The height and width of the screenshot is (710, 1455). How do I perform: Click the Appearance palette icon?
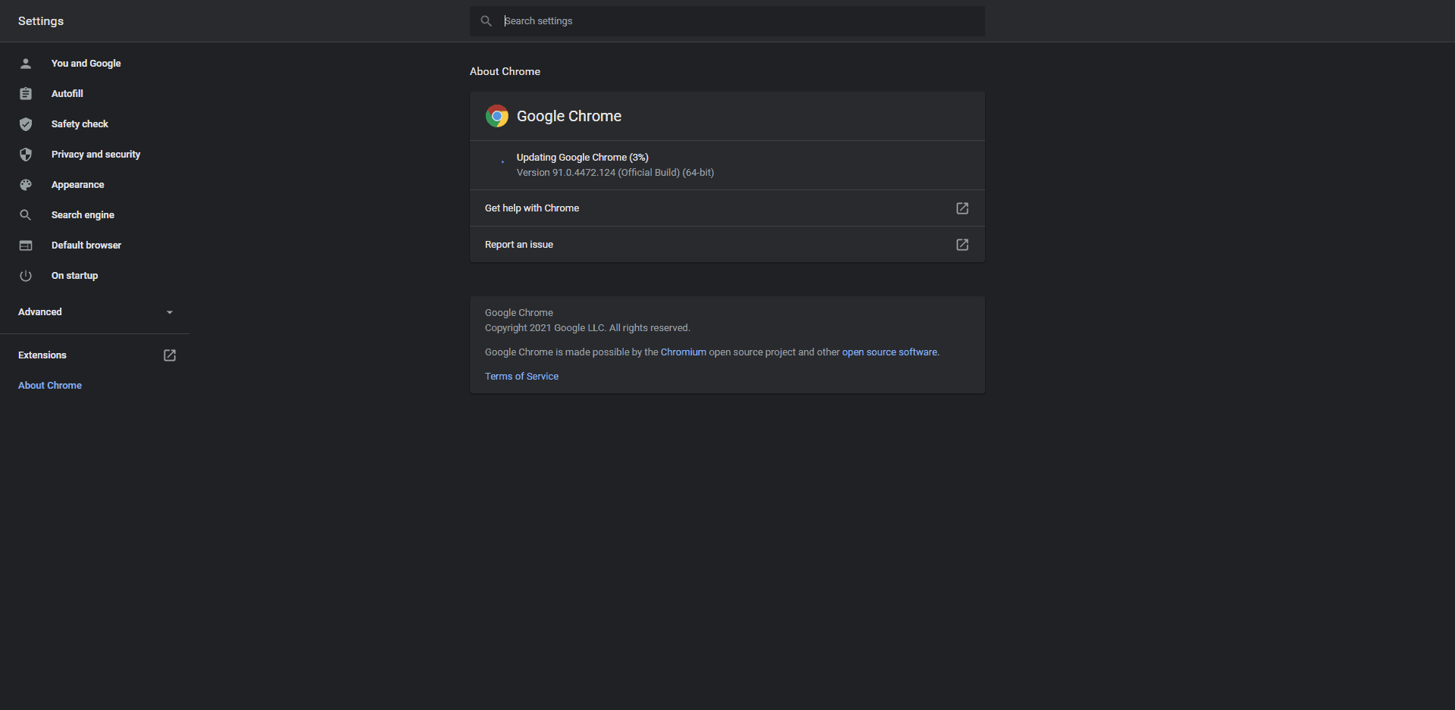(26, 185)
